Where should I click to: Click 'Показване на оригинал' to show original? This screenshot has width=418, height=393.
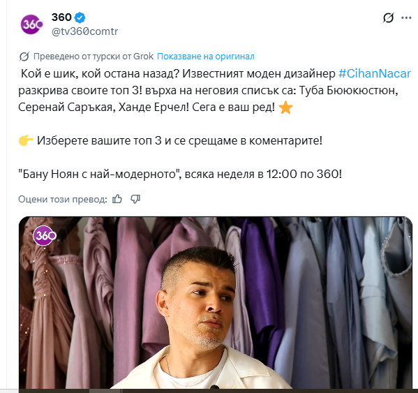click(206, 57)
